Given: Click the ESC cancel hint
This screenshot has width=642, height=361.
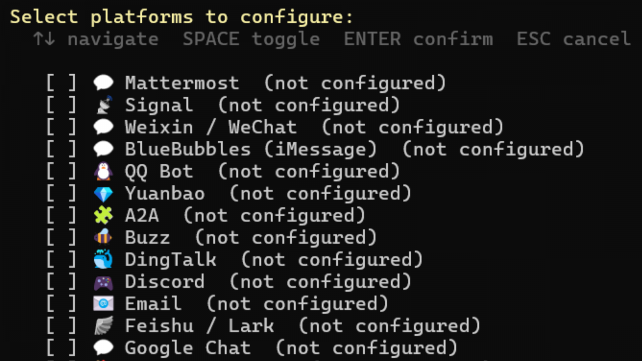Looking at the screenshot, I should tap(573, 39).
